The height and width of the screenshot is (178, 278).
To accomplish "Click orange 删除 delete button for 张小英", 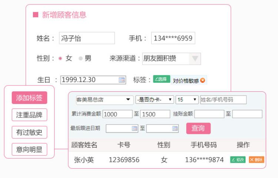I will click(256, 160).
